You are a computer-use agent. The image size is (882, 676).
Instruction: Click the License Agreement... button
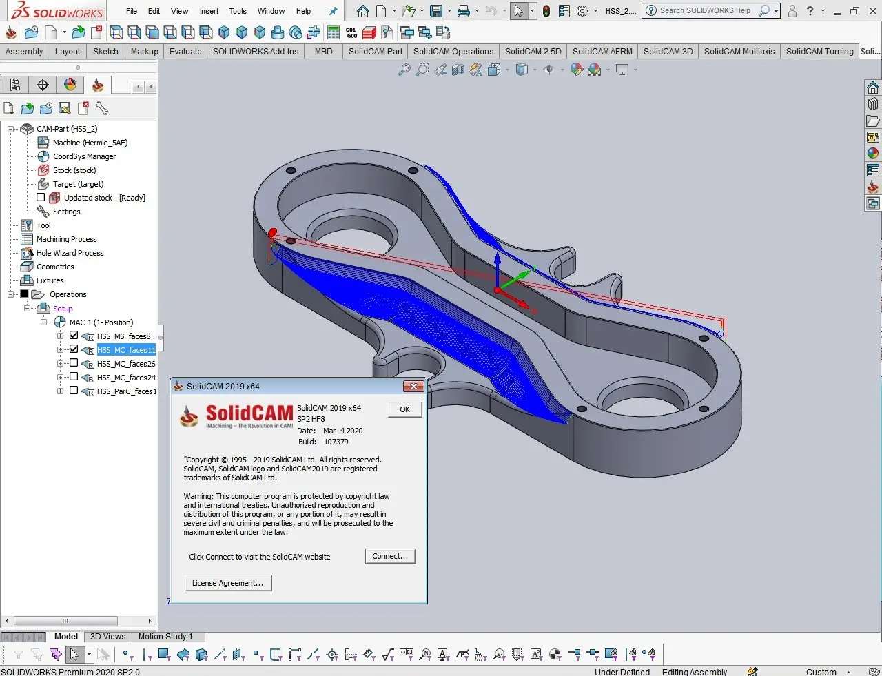(x=228, y=583)
